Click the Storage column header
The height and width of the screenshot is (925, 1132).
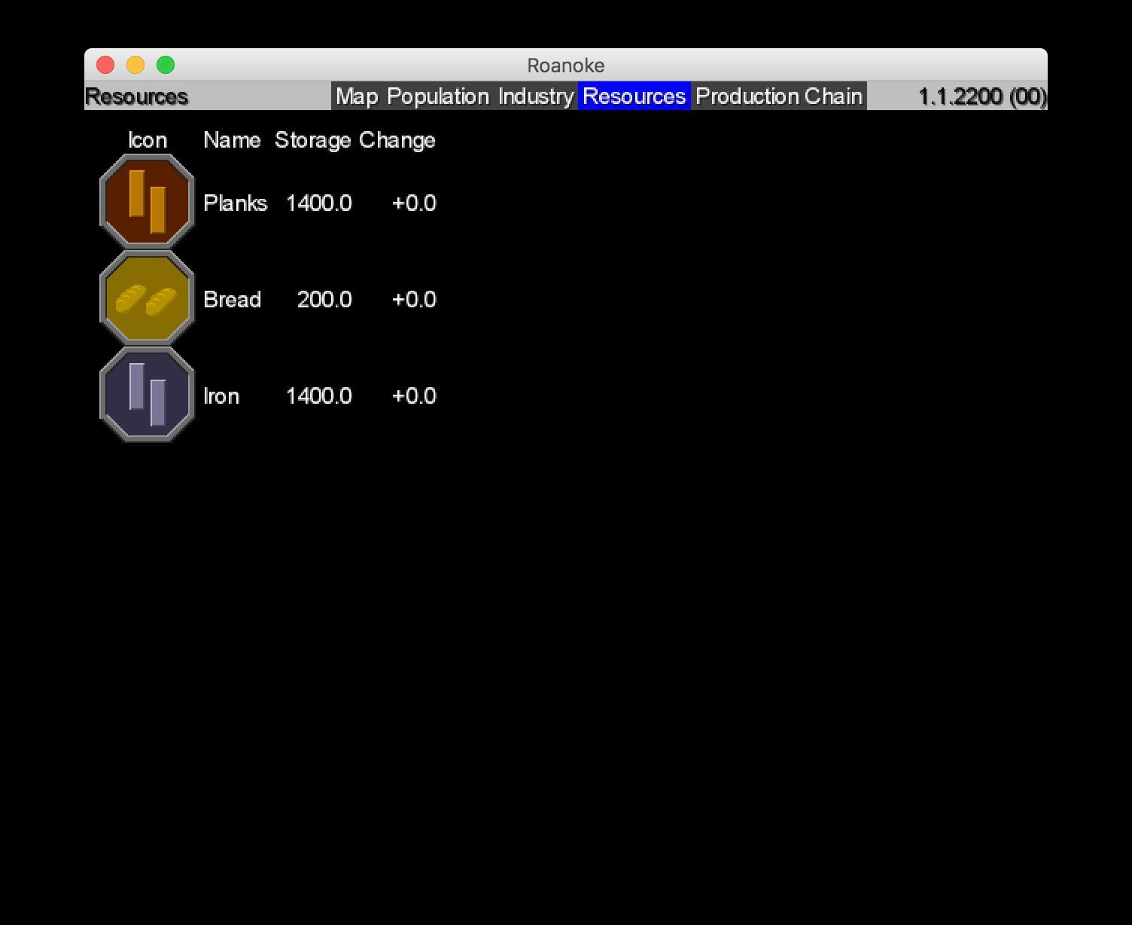pyautogui.click(x=312, y=140)
